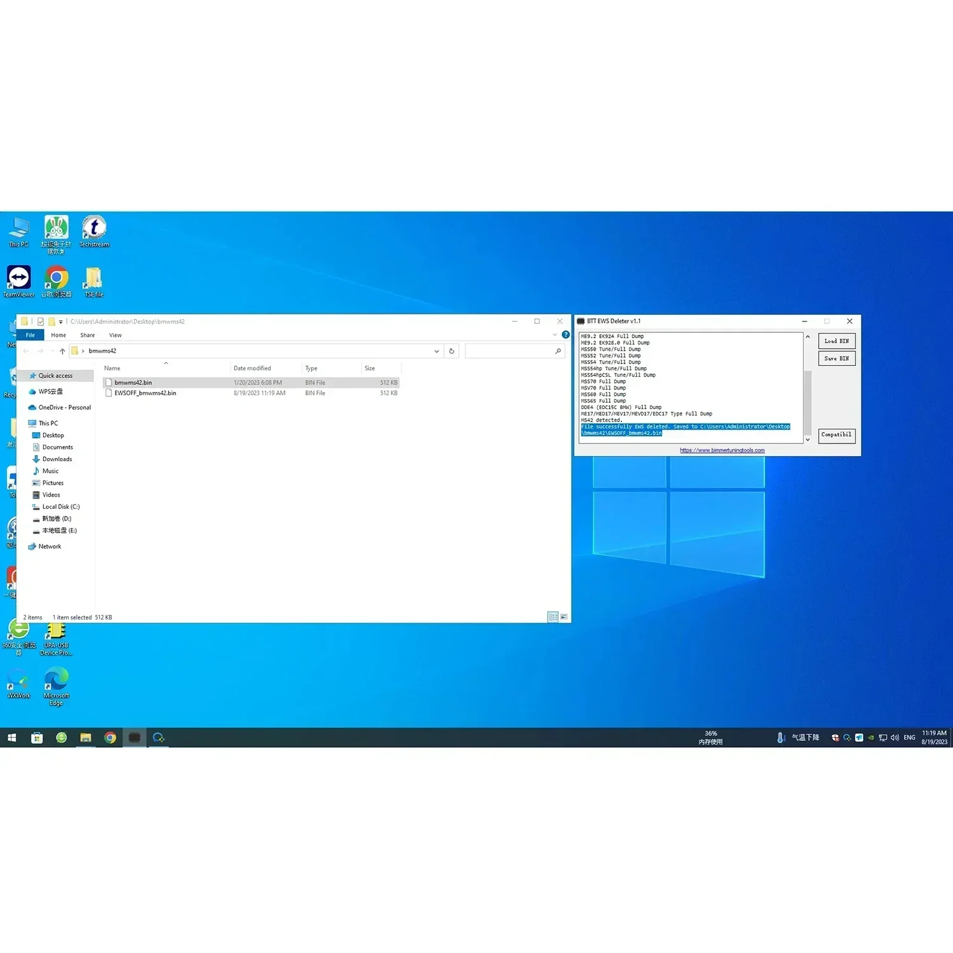Click the EWS Deleter log scrollbar thumb
The width and height of the screenshot is (953, 953).
[x=808, y=402]
